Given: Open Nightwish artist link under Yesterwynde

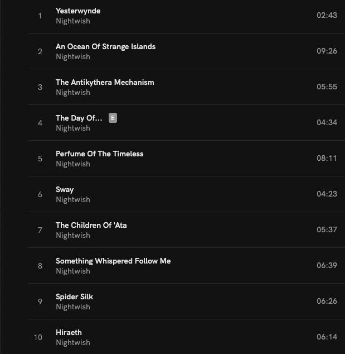Looking at the screenshot, I should click(x=72, y=21).
